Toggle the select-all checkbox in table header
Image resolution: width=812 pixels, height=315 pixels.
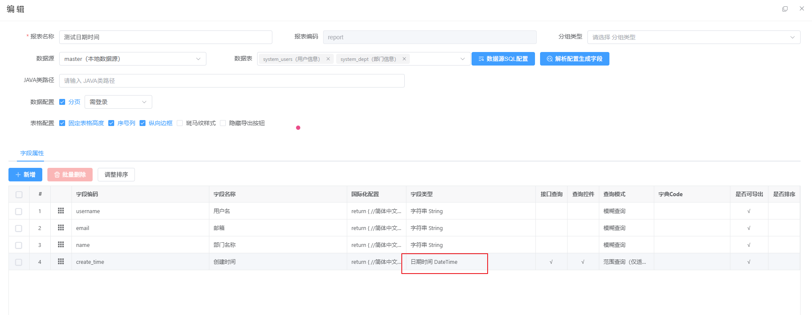pos(19,194)
